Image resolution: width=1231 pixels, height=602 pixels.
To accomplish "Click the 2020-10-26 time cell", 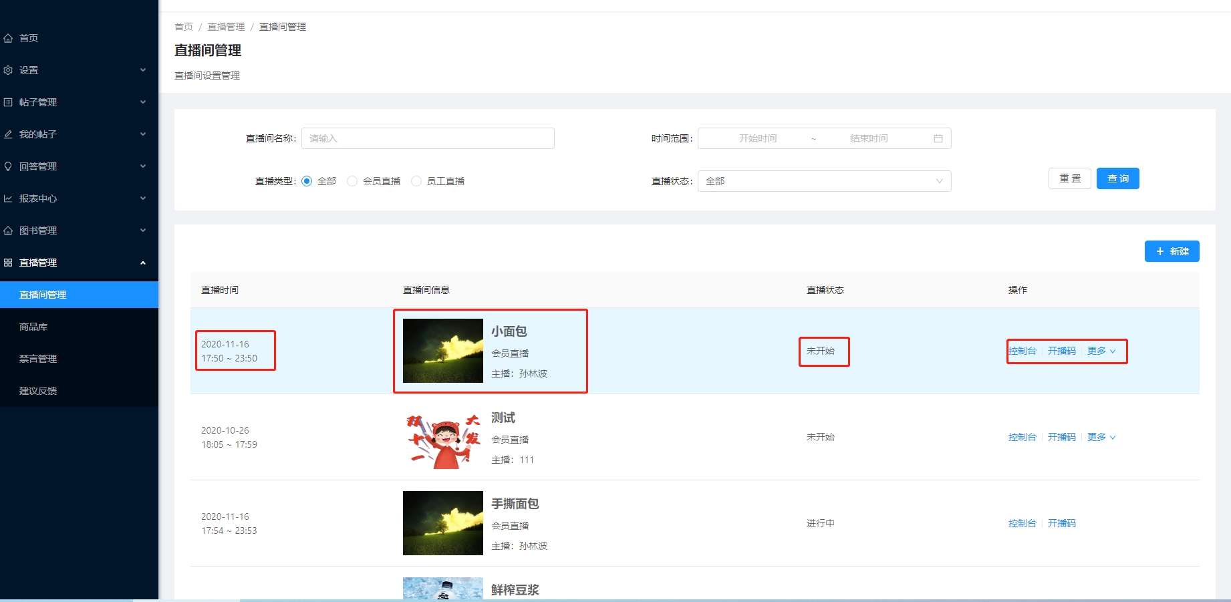I will pos(229,437).
